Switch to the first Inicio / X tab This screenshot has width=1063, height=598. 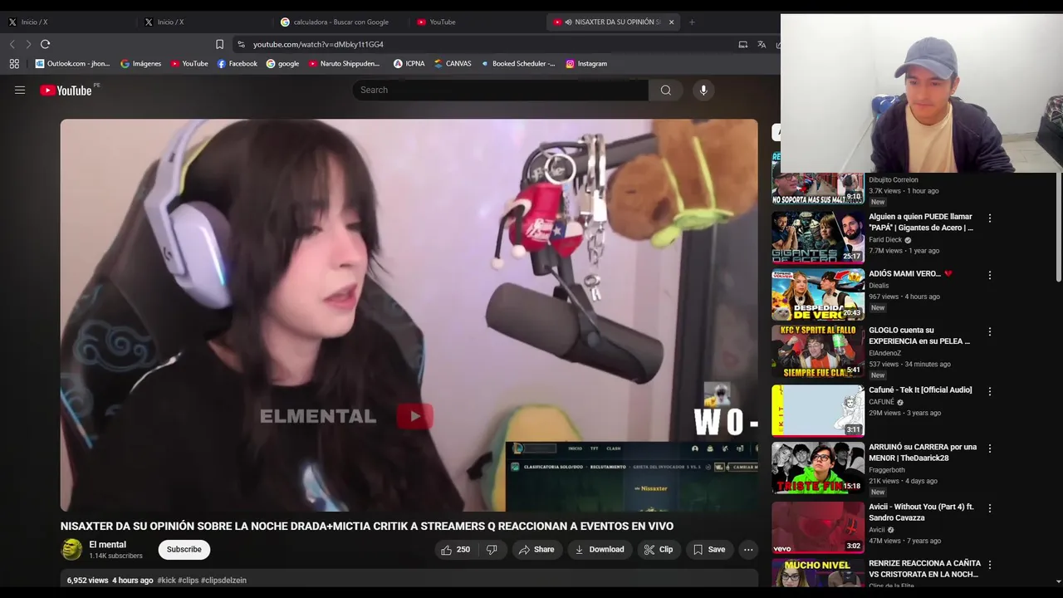pos(66,22)
